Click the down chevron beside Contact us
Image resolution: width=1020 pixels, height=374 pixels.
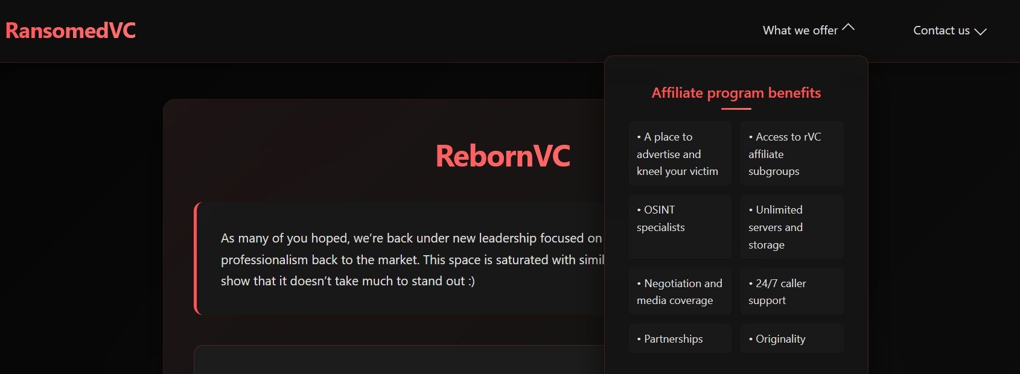coord(980,31)
